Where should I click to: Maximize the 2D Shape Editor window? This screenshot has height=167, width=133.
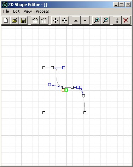(x=122, y=5)
